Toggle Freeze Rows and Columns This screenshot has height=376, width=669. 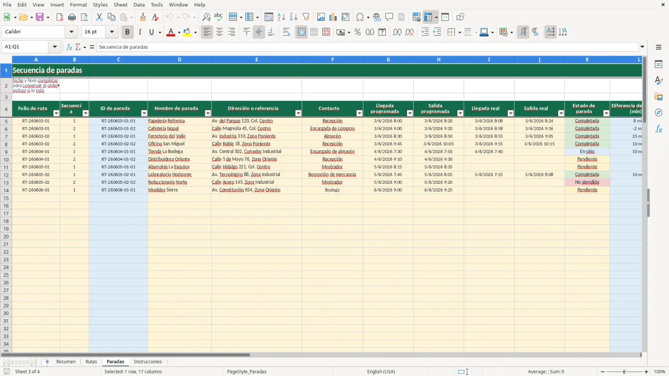coord(428,17)
